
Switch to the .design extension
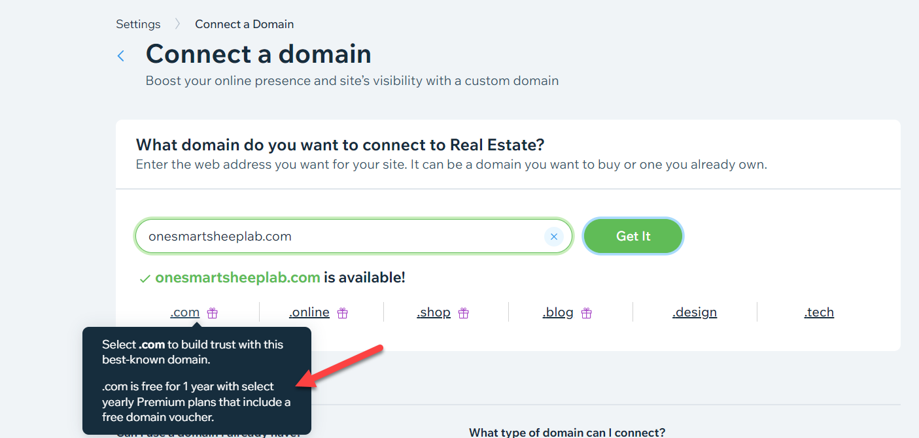695,312
